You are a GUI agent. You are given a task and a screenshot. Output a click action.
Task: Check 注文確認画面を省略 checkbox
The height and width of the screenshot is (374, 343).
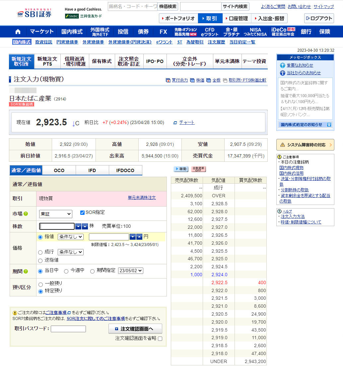point(160,339)
